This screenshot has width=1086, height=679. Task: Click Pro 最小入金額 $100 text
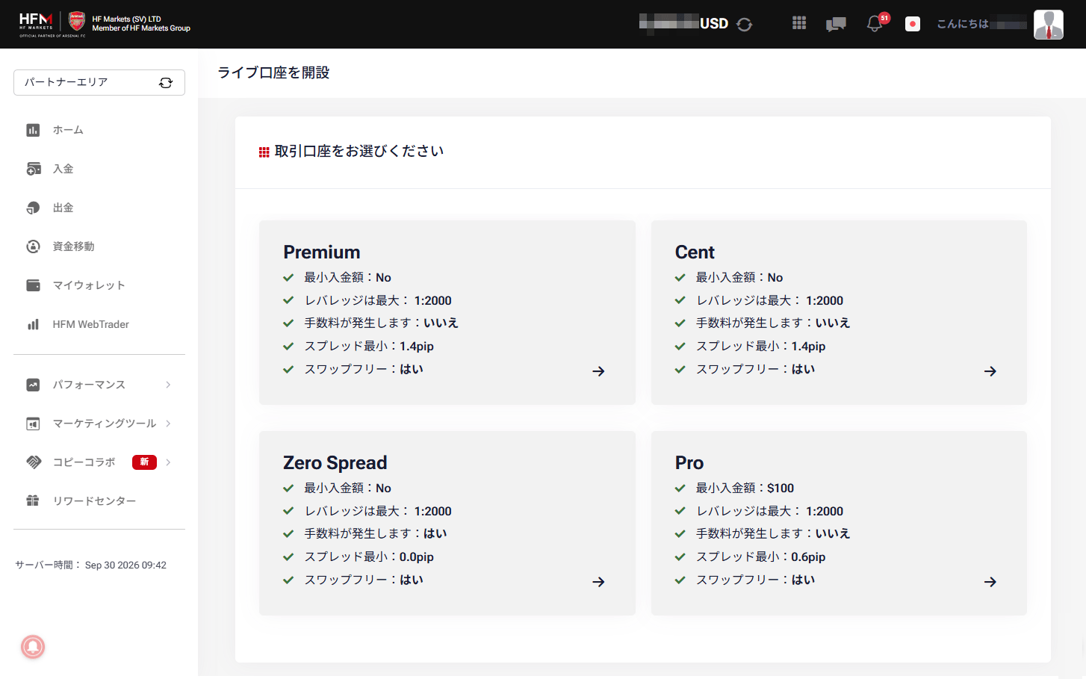click(x=745, y=489)
